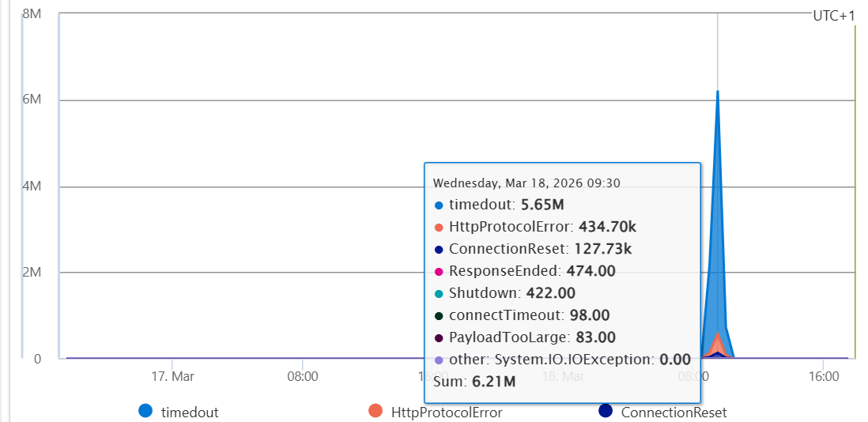
Task: Toggle the timedout series legend label
Action: 190,412
